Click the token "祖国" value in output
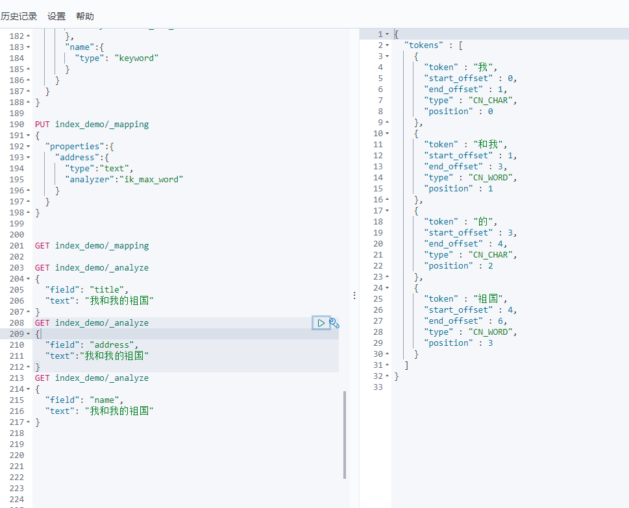This screenshot has height=508, width=629. pos(487,299)
